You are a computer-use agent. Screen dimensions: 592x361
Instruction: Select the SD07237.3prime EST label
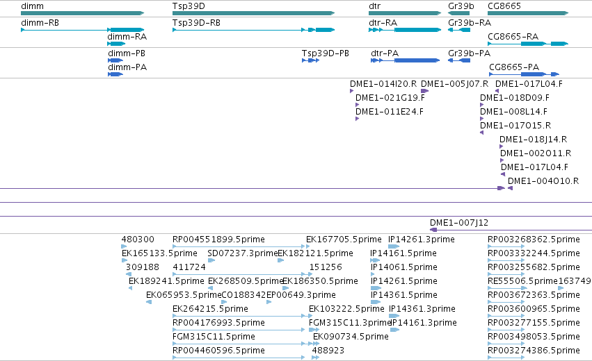coord(242,253)
